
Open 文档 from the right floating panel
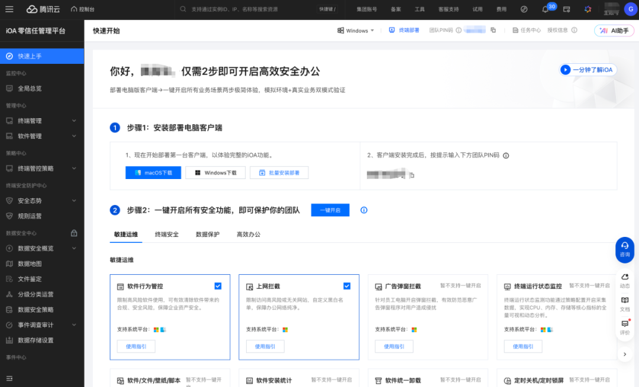tap(625, 304)
